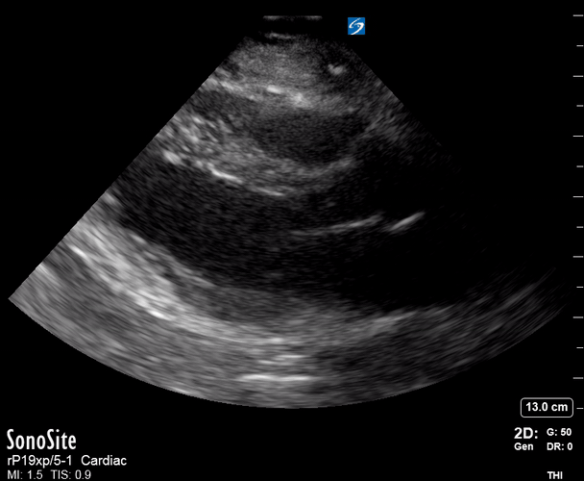Click the Gen optimization setting label

coord(523,446)
